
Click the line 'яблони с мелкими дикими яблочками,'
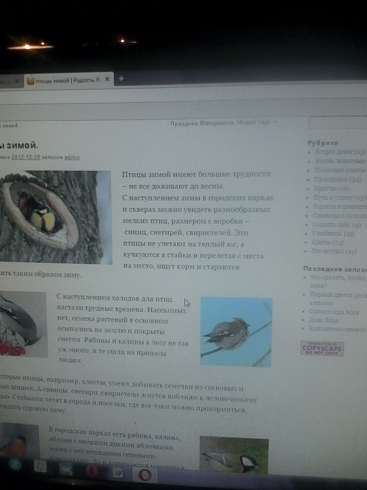[x=112, y=444]
